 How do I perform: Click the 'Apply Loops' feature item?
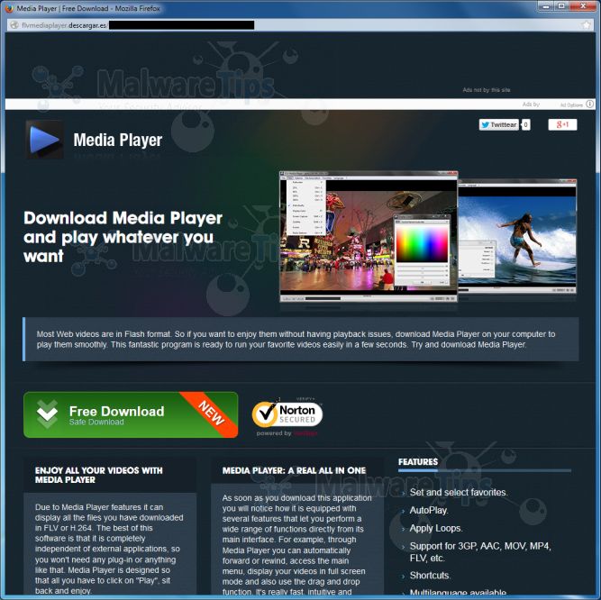point(436,528)
